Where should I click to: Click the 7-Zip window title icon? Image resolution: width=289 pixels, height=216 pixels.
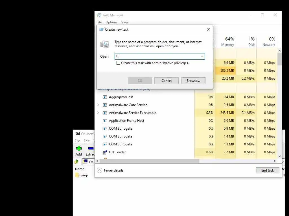[77, 134]
